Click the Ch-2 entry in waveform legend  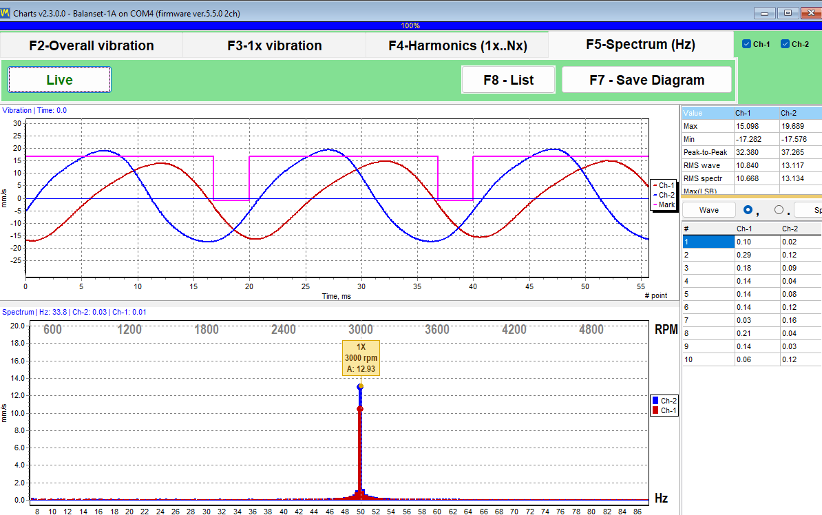[663, 195]
